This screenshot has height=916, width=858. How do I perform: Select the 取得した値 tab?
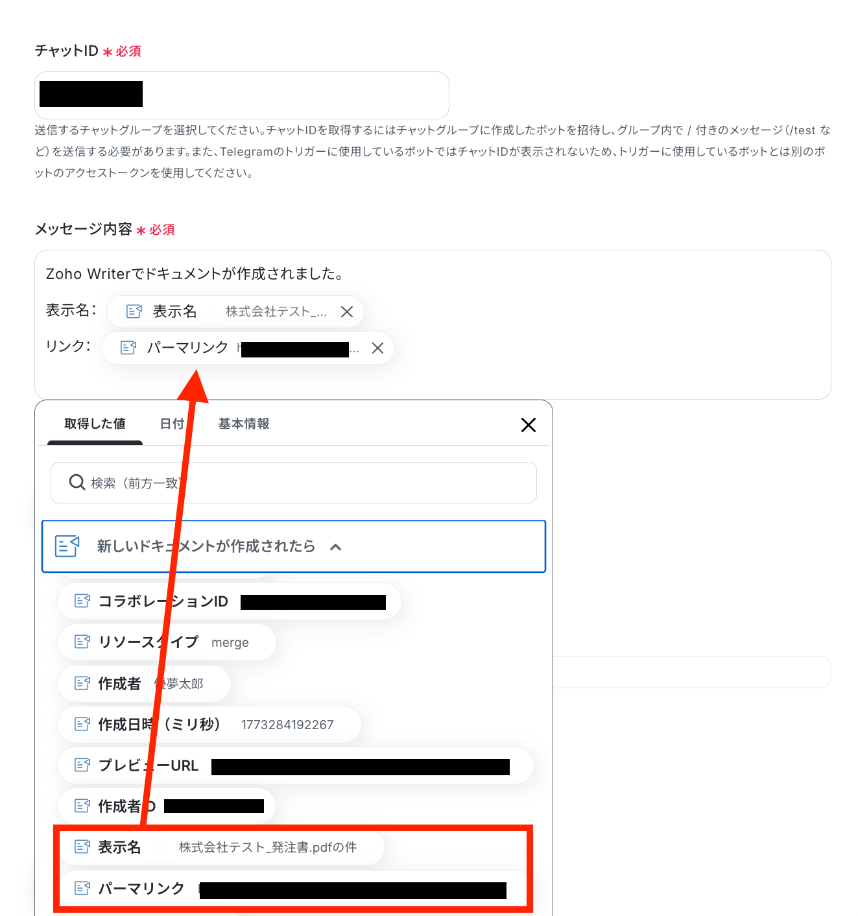(x=95, y=424)
